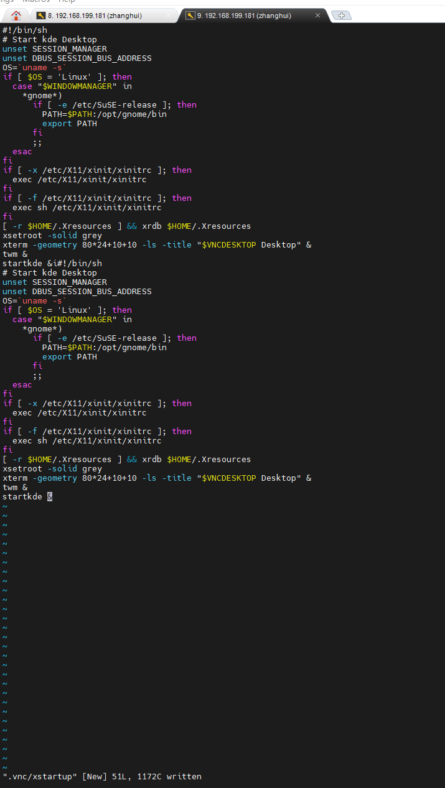Close session tab 9 using its X

click(x=317, y=16)
